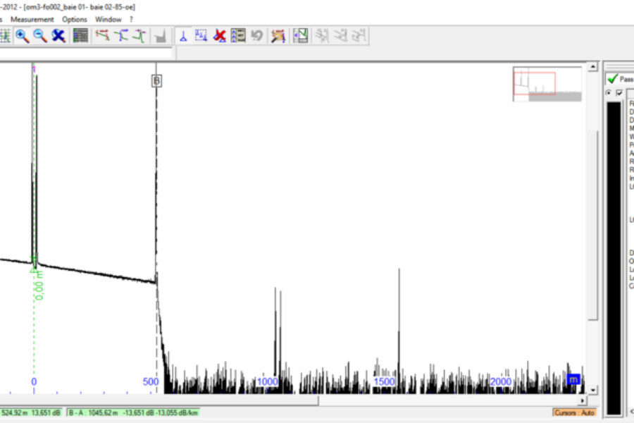Click the blue reset zoom icon
634x423 pixels.
(x=58, y=35)
